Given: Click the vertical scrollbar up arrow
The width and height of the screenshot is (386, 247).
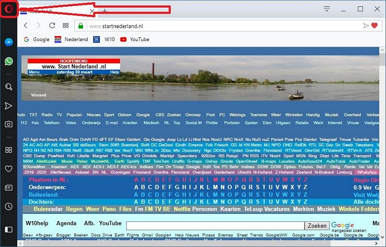Looking at the screenshot, I should point(382,50).
